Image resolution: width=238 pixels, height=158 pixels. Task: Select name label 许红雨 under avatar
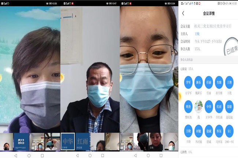click(x=219, y=117)
